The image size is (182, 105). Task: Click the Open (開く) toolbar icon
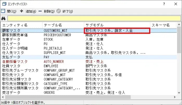click(3, 11)
